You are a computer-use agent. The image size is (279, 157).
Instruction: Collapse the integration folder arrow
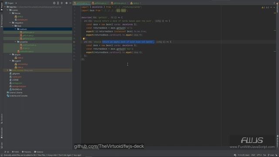(10, 23)
